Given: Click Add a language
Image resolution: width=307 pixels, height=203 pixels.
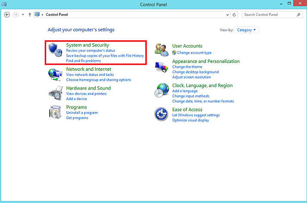Looking at the screenshot, I should tap(185, 91).
